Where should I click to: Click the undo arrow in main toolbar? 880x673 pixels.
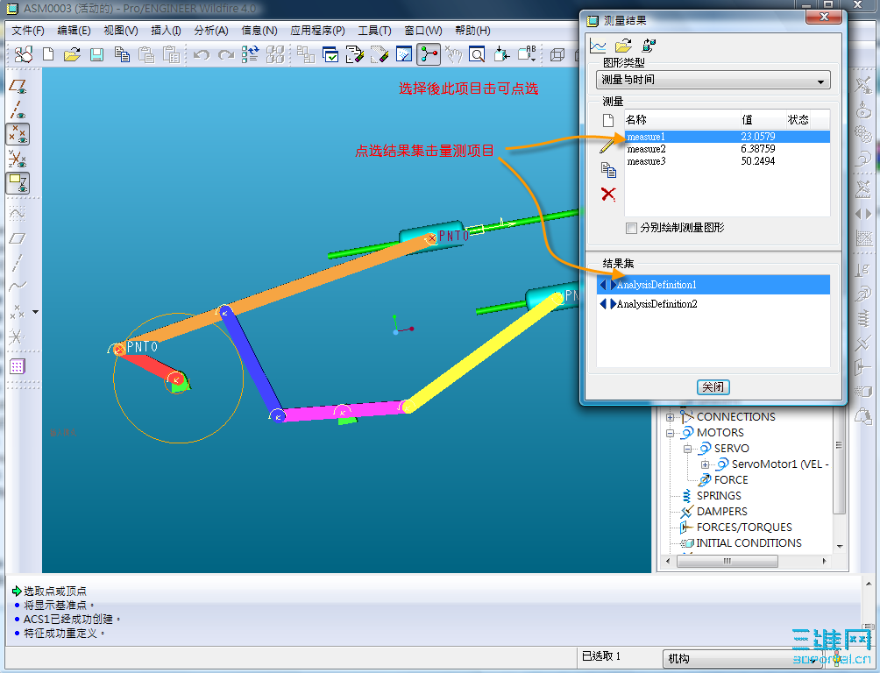click(x=201, y=54)
